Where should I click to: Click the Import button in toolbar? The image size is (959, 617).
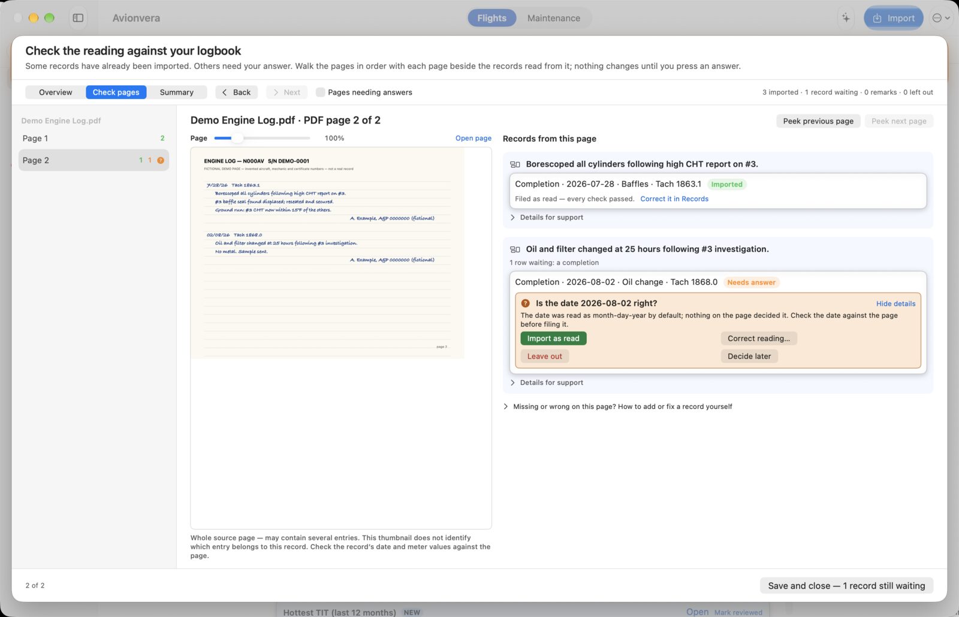click(x=893, y=18)
